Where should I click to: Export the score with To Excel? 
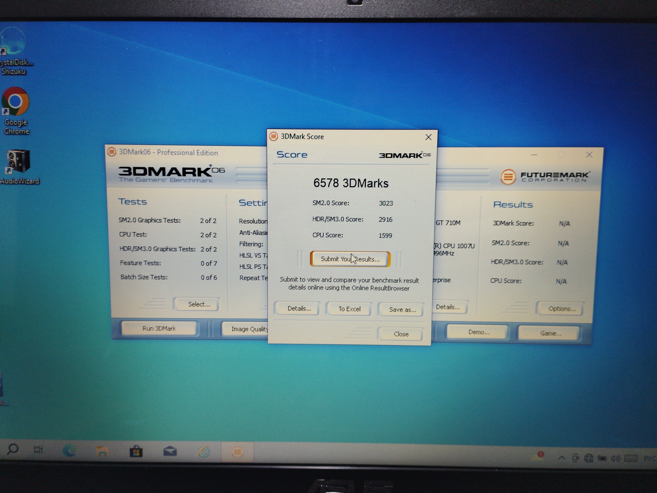coord(349,309)
